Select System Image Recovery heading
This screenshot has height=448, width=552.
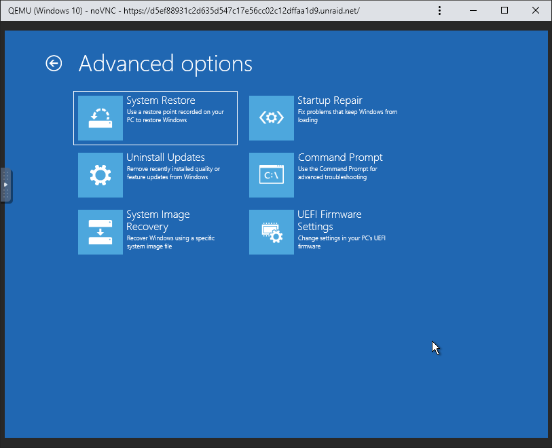(158, 221)
